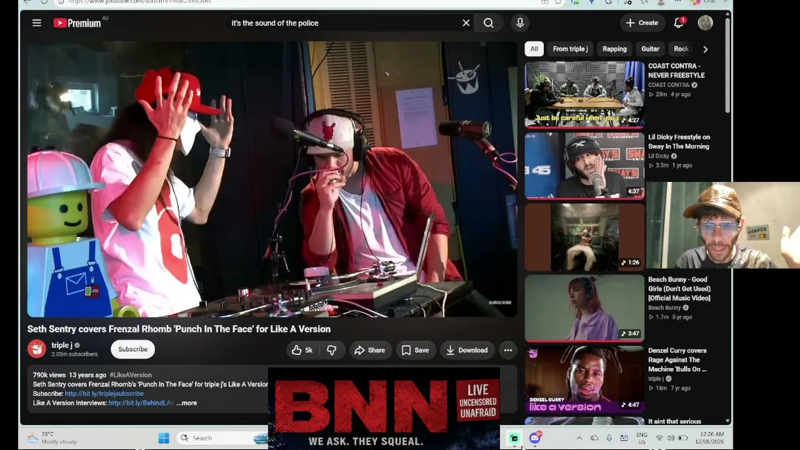Clear the search query with the X
Image resolution: width=800 pixels, height=450 pixels.
466,23
